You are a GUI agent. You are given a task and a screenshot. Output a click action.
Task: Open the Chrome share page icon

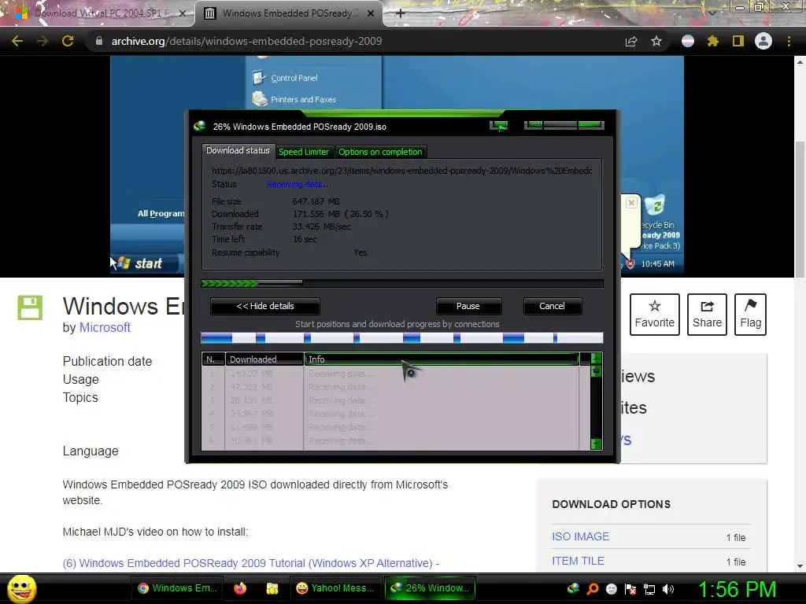[x=631, y=41]
